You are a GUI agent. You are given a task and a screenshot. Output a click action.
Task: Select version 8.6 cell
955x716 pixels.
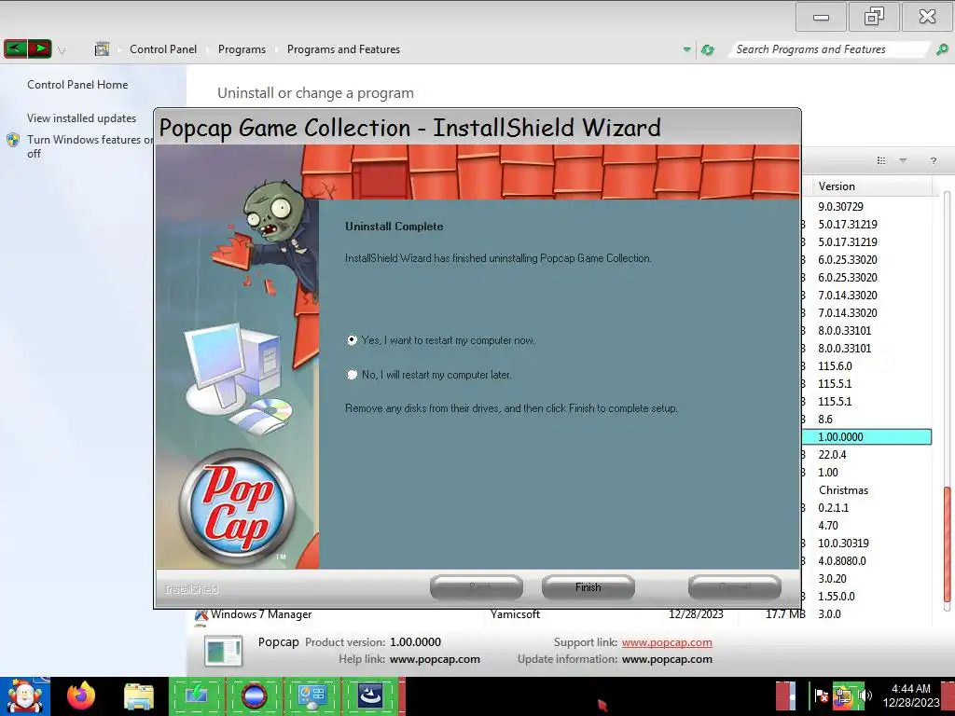tap(825, 419)
